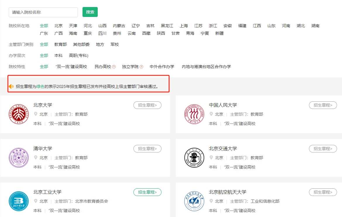Filter schools by location 新疆
Image resolution: width=342 pixels, height=217 pixels.
coord(219,33)
